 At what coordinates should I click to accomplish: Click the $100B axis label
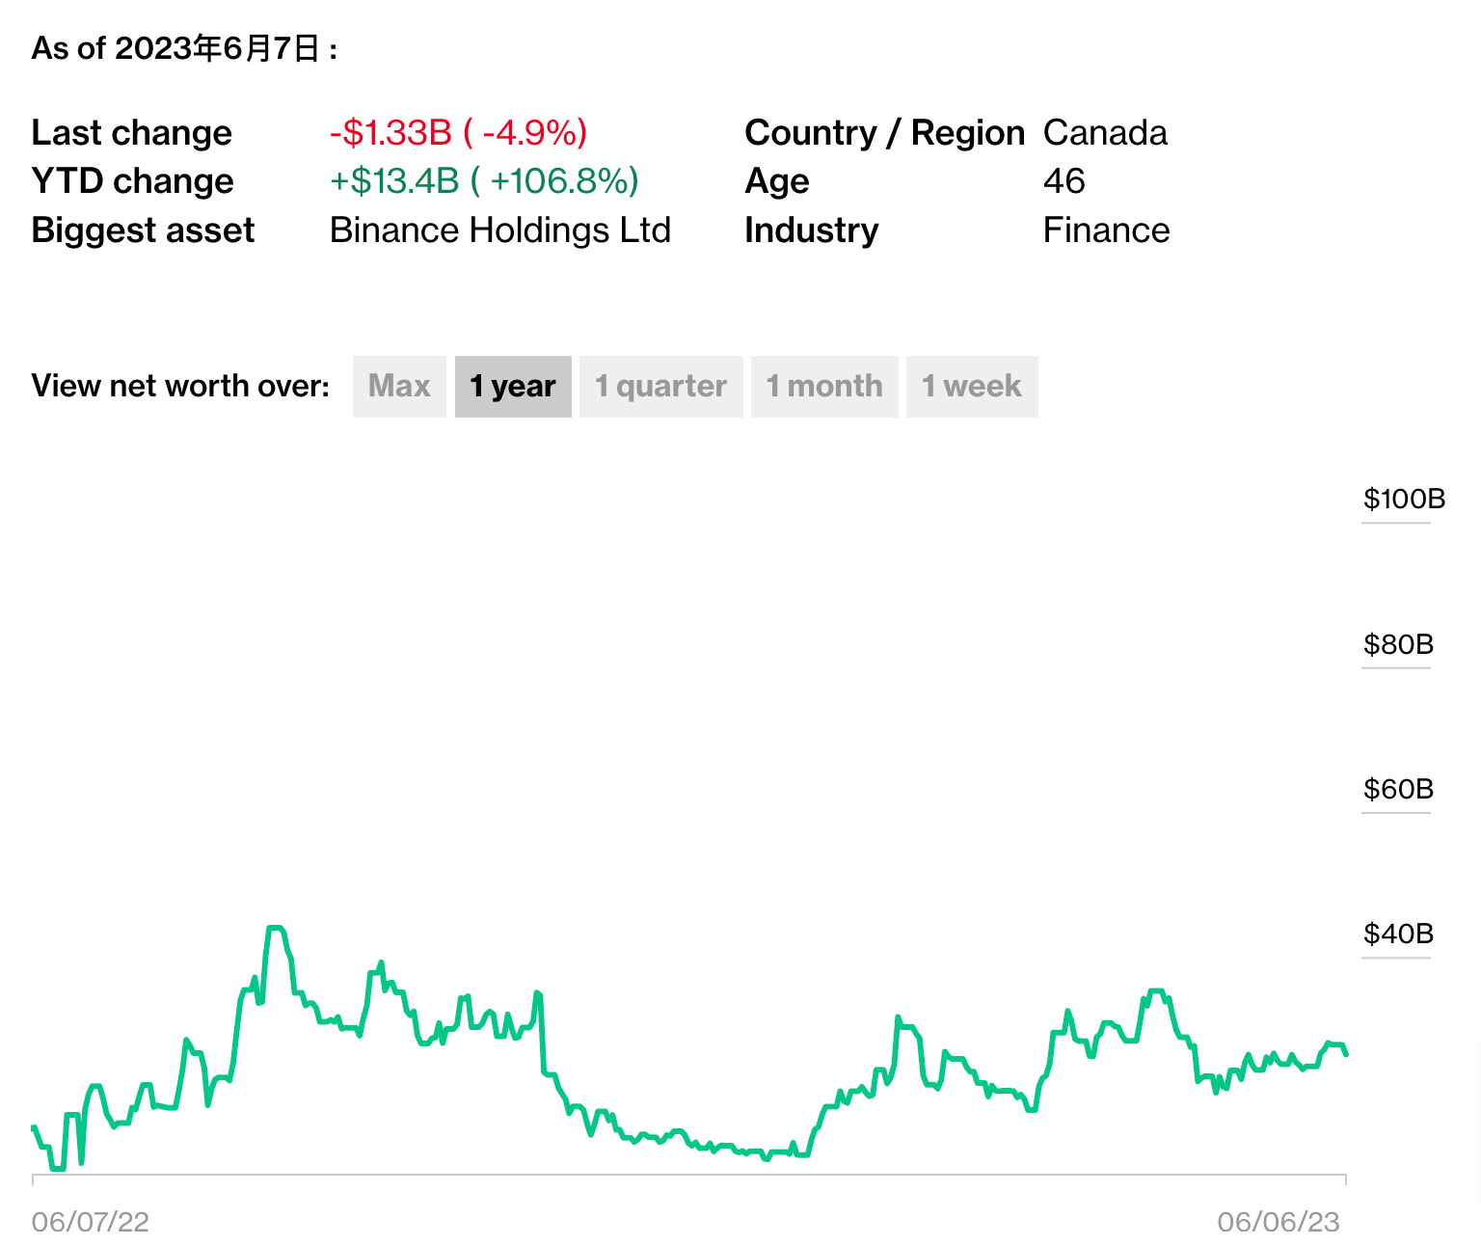point(1403,499)
